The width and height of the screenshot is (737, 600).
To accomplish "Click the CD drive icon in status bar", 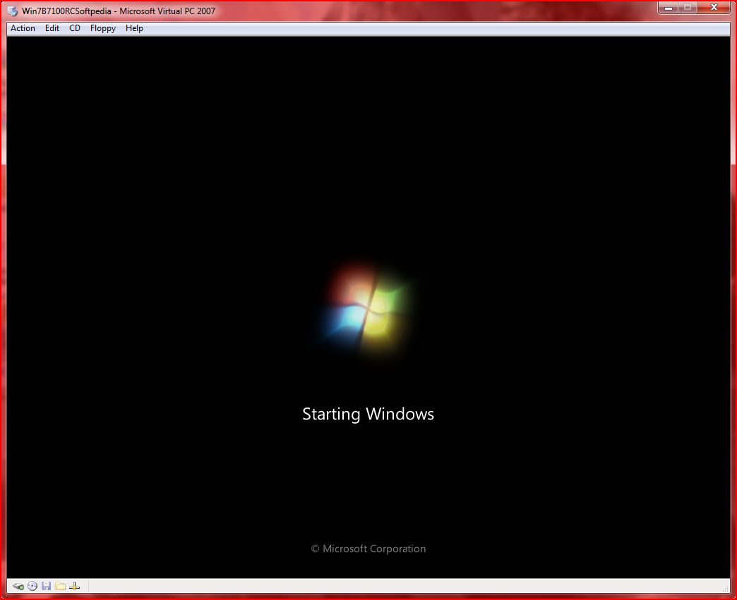I will click(x=32, y=586).
